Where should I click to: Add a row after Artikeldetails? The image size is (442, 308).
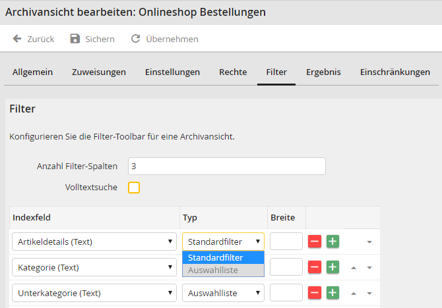pyautogui.click(x=332, y=242)
